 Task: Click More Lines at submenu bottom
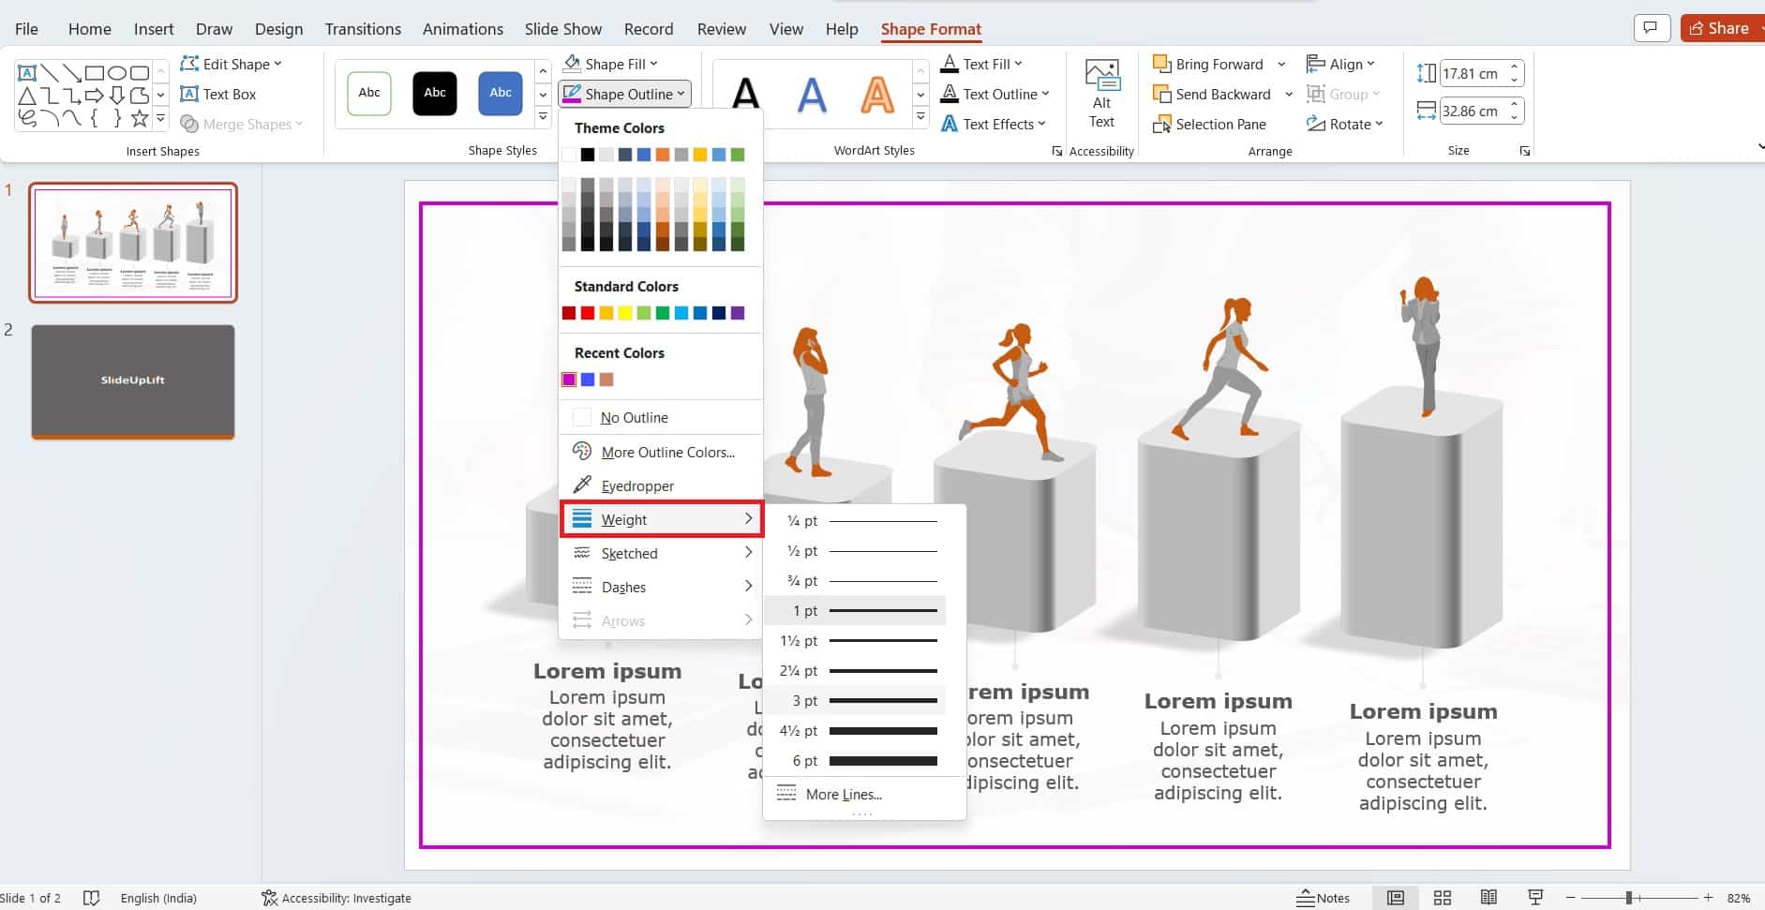click(842, 794)
